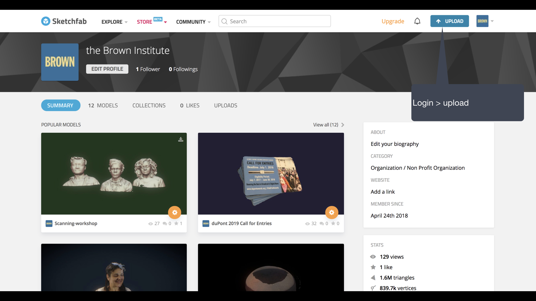The width and height of the screenshot is (536, 301).
Task: Open the dark sphere model thumbnail
Action: click(271, 268)
